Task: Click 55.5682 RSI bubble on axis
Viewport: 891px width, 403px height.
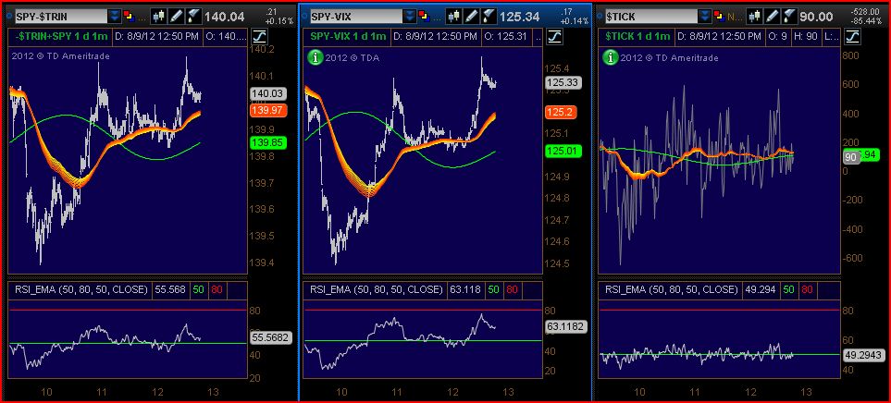Action: pyautogui.click(x=270, y=337)
